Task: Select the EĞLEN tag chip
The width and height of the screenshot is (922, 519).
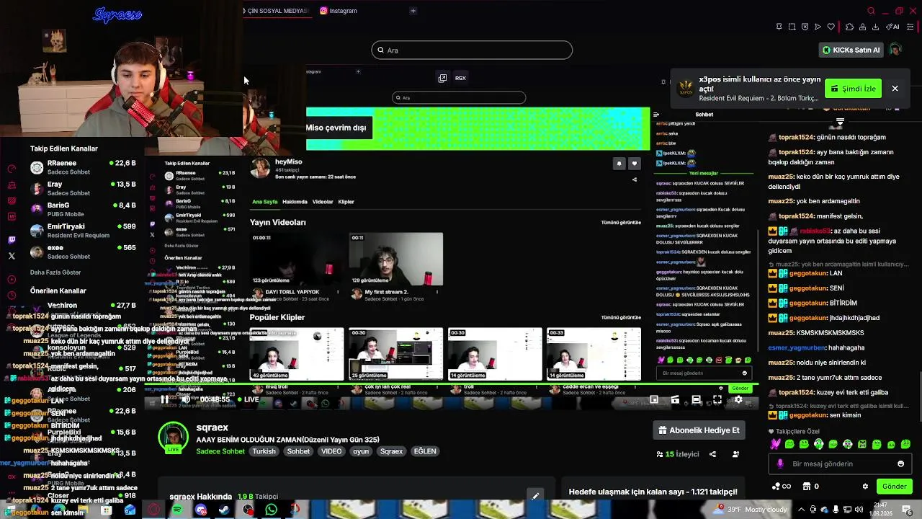Action: [424, 451]
